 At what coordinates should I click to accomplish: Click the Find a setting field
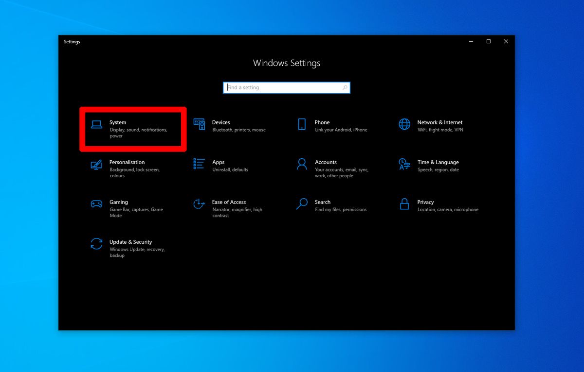click(287, 87)
